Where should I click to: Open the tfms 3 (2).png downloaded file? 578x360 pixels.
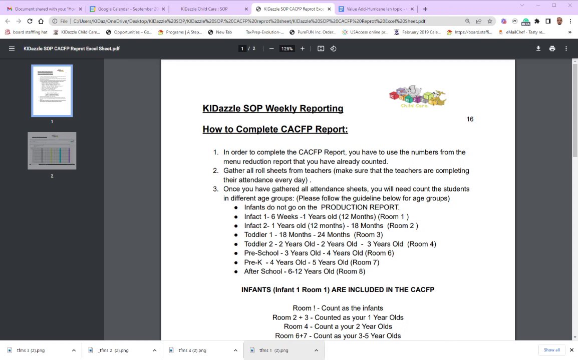pyautogui.click(x=31, y=350)
